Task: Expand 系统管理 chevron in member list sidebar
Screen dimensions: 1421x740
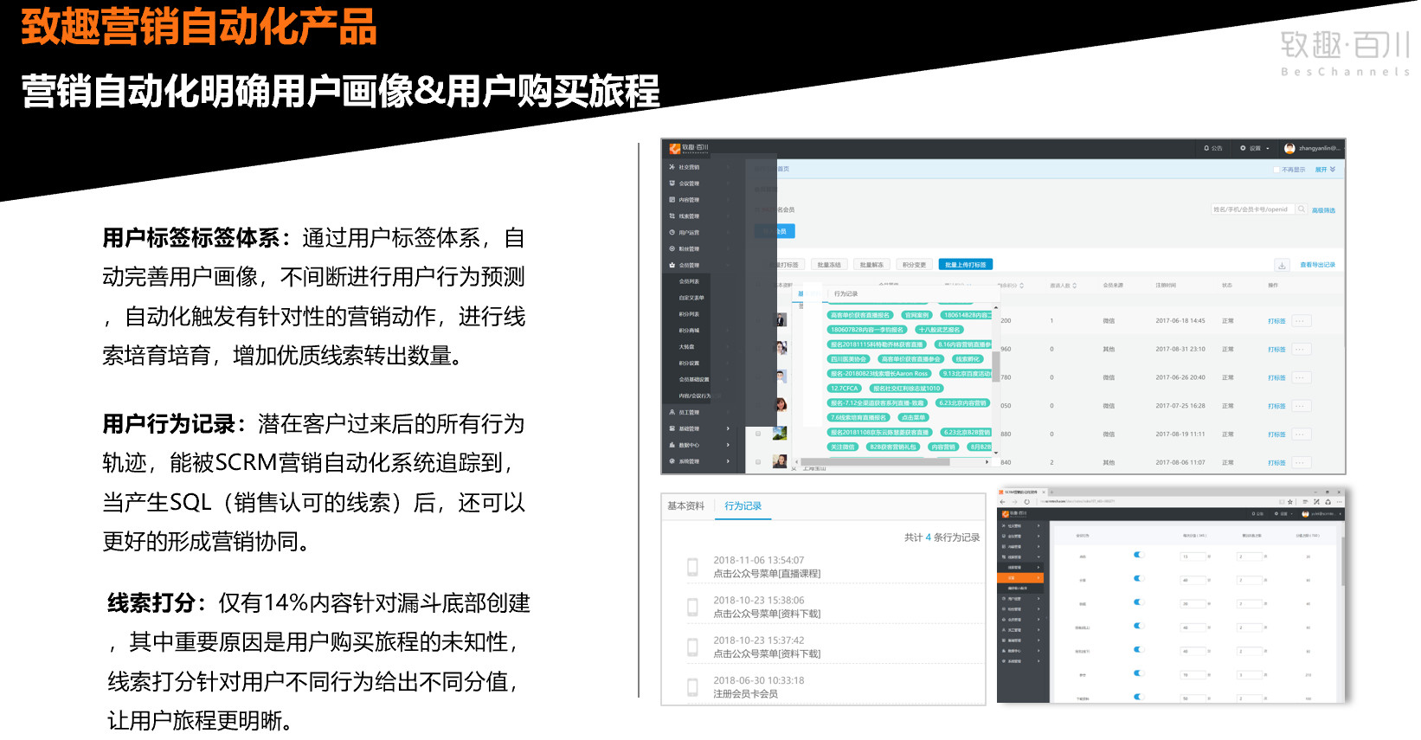Action: pos(728,461)
